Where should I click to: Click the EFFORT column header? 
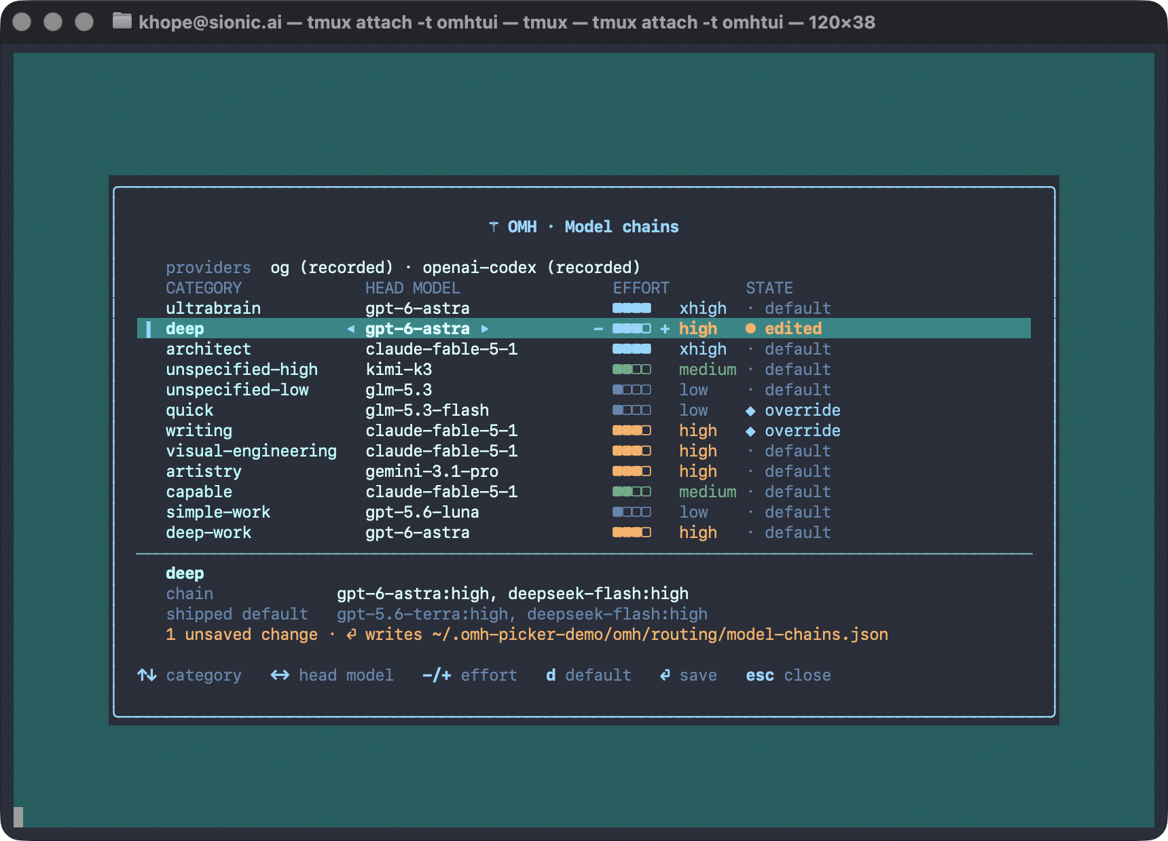coord(641,288)
